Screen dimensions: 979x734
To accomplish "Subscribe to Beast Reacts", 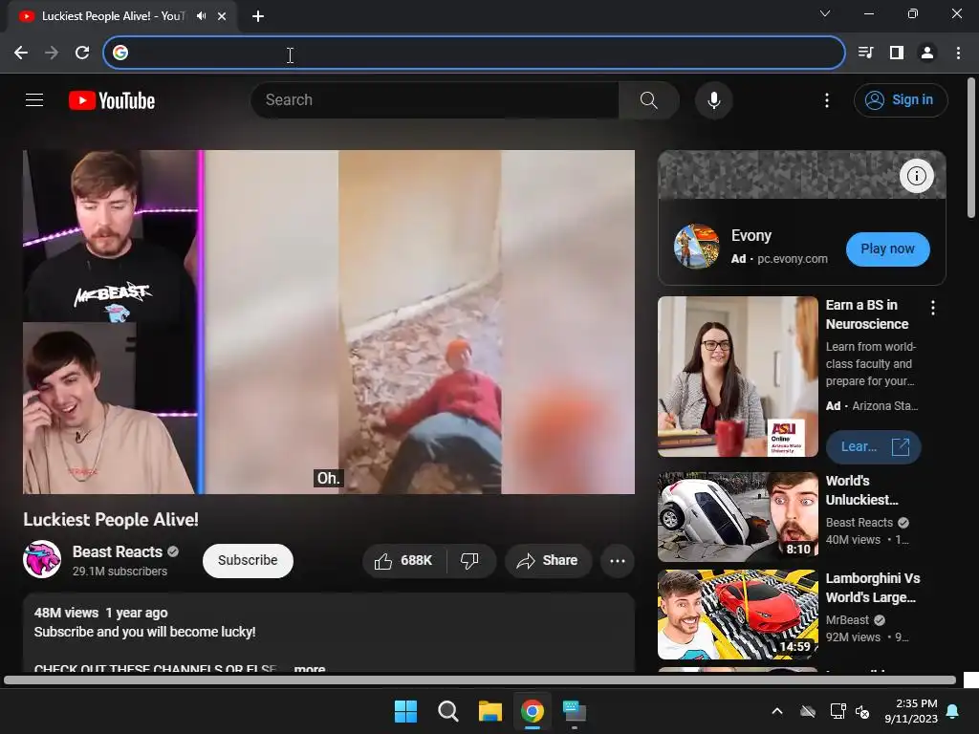I will coord(248,560).
